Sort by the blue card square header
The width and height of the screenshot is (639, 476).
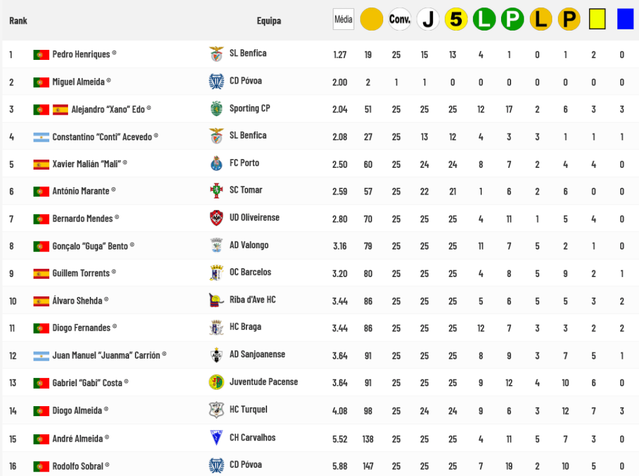pyautogui.click(x=625, y=19)
